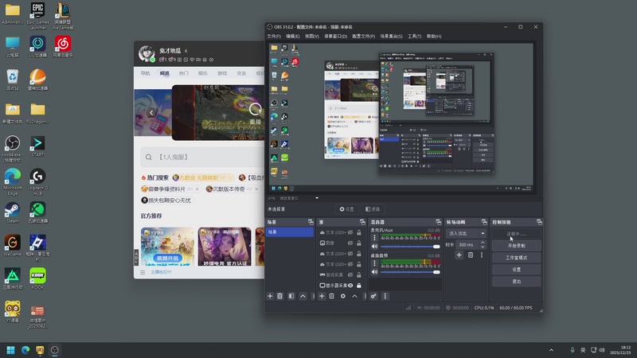The height and width of the screenshot is (358, 637).
Task: Add a new scene with the plus icon in the Scenes dock
Action: point(270,296)
